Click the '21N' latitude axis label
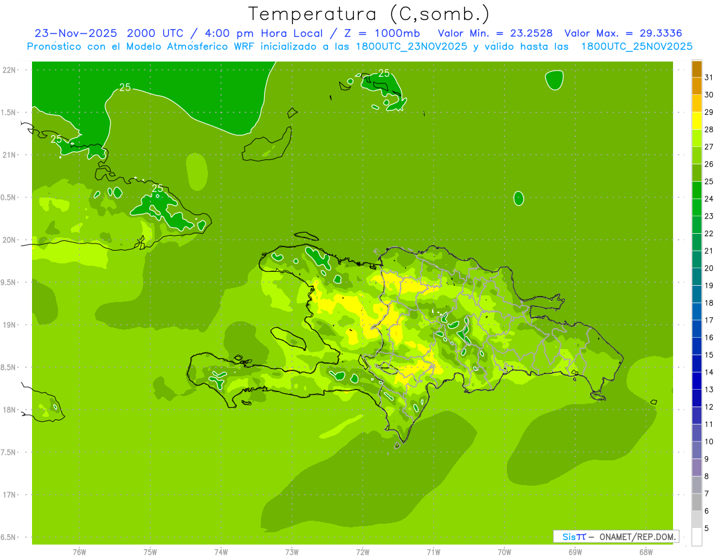The width and height of the screenshot is (725, 560). 10,155
